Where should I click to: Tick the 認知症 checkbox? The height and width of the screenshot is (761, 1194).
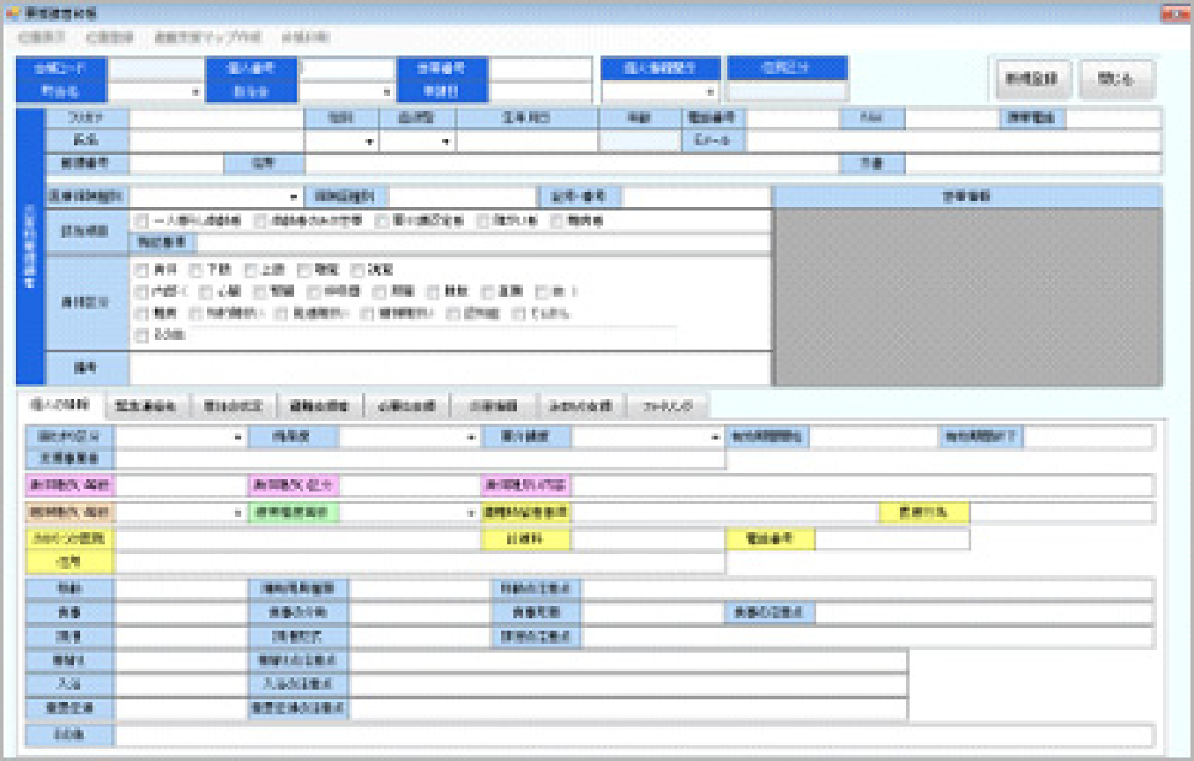(x=453, y=314)
